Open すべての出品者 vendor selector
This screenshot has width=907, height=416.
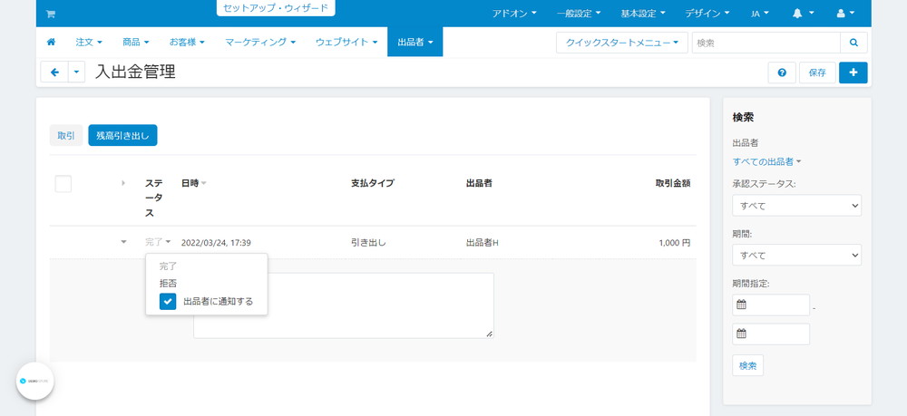[766, 161]
